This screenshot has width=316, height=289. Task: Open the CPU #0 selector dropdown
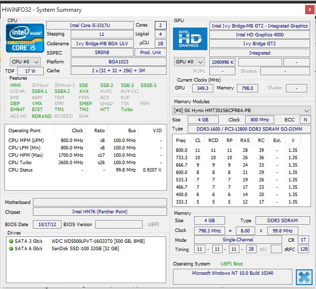25,62
